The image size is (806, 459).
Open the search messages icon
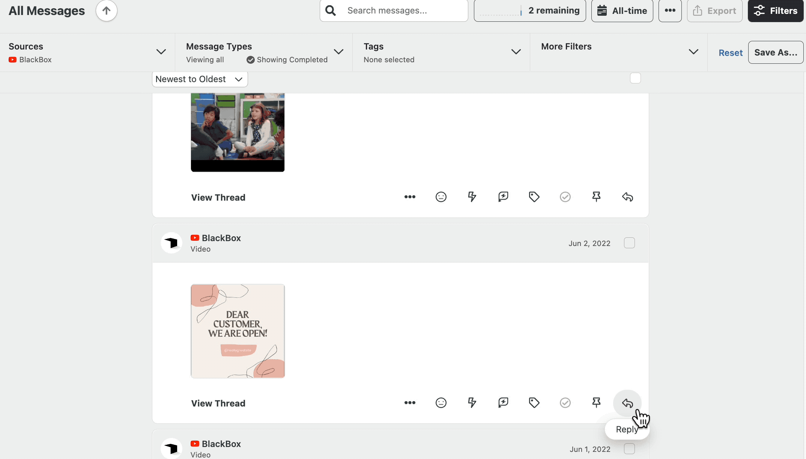330,10
